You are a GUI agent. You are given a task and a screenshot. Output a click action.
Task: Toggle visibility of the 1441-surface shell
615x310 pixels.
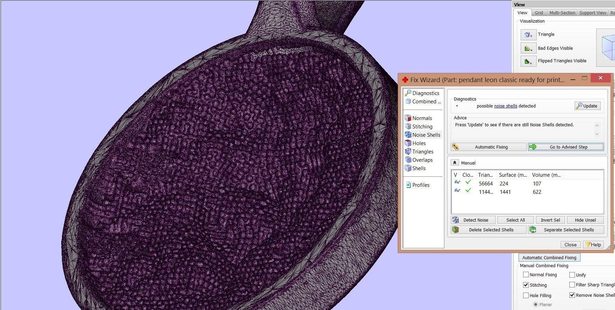pyautogui.click(x=457, y=191)
